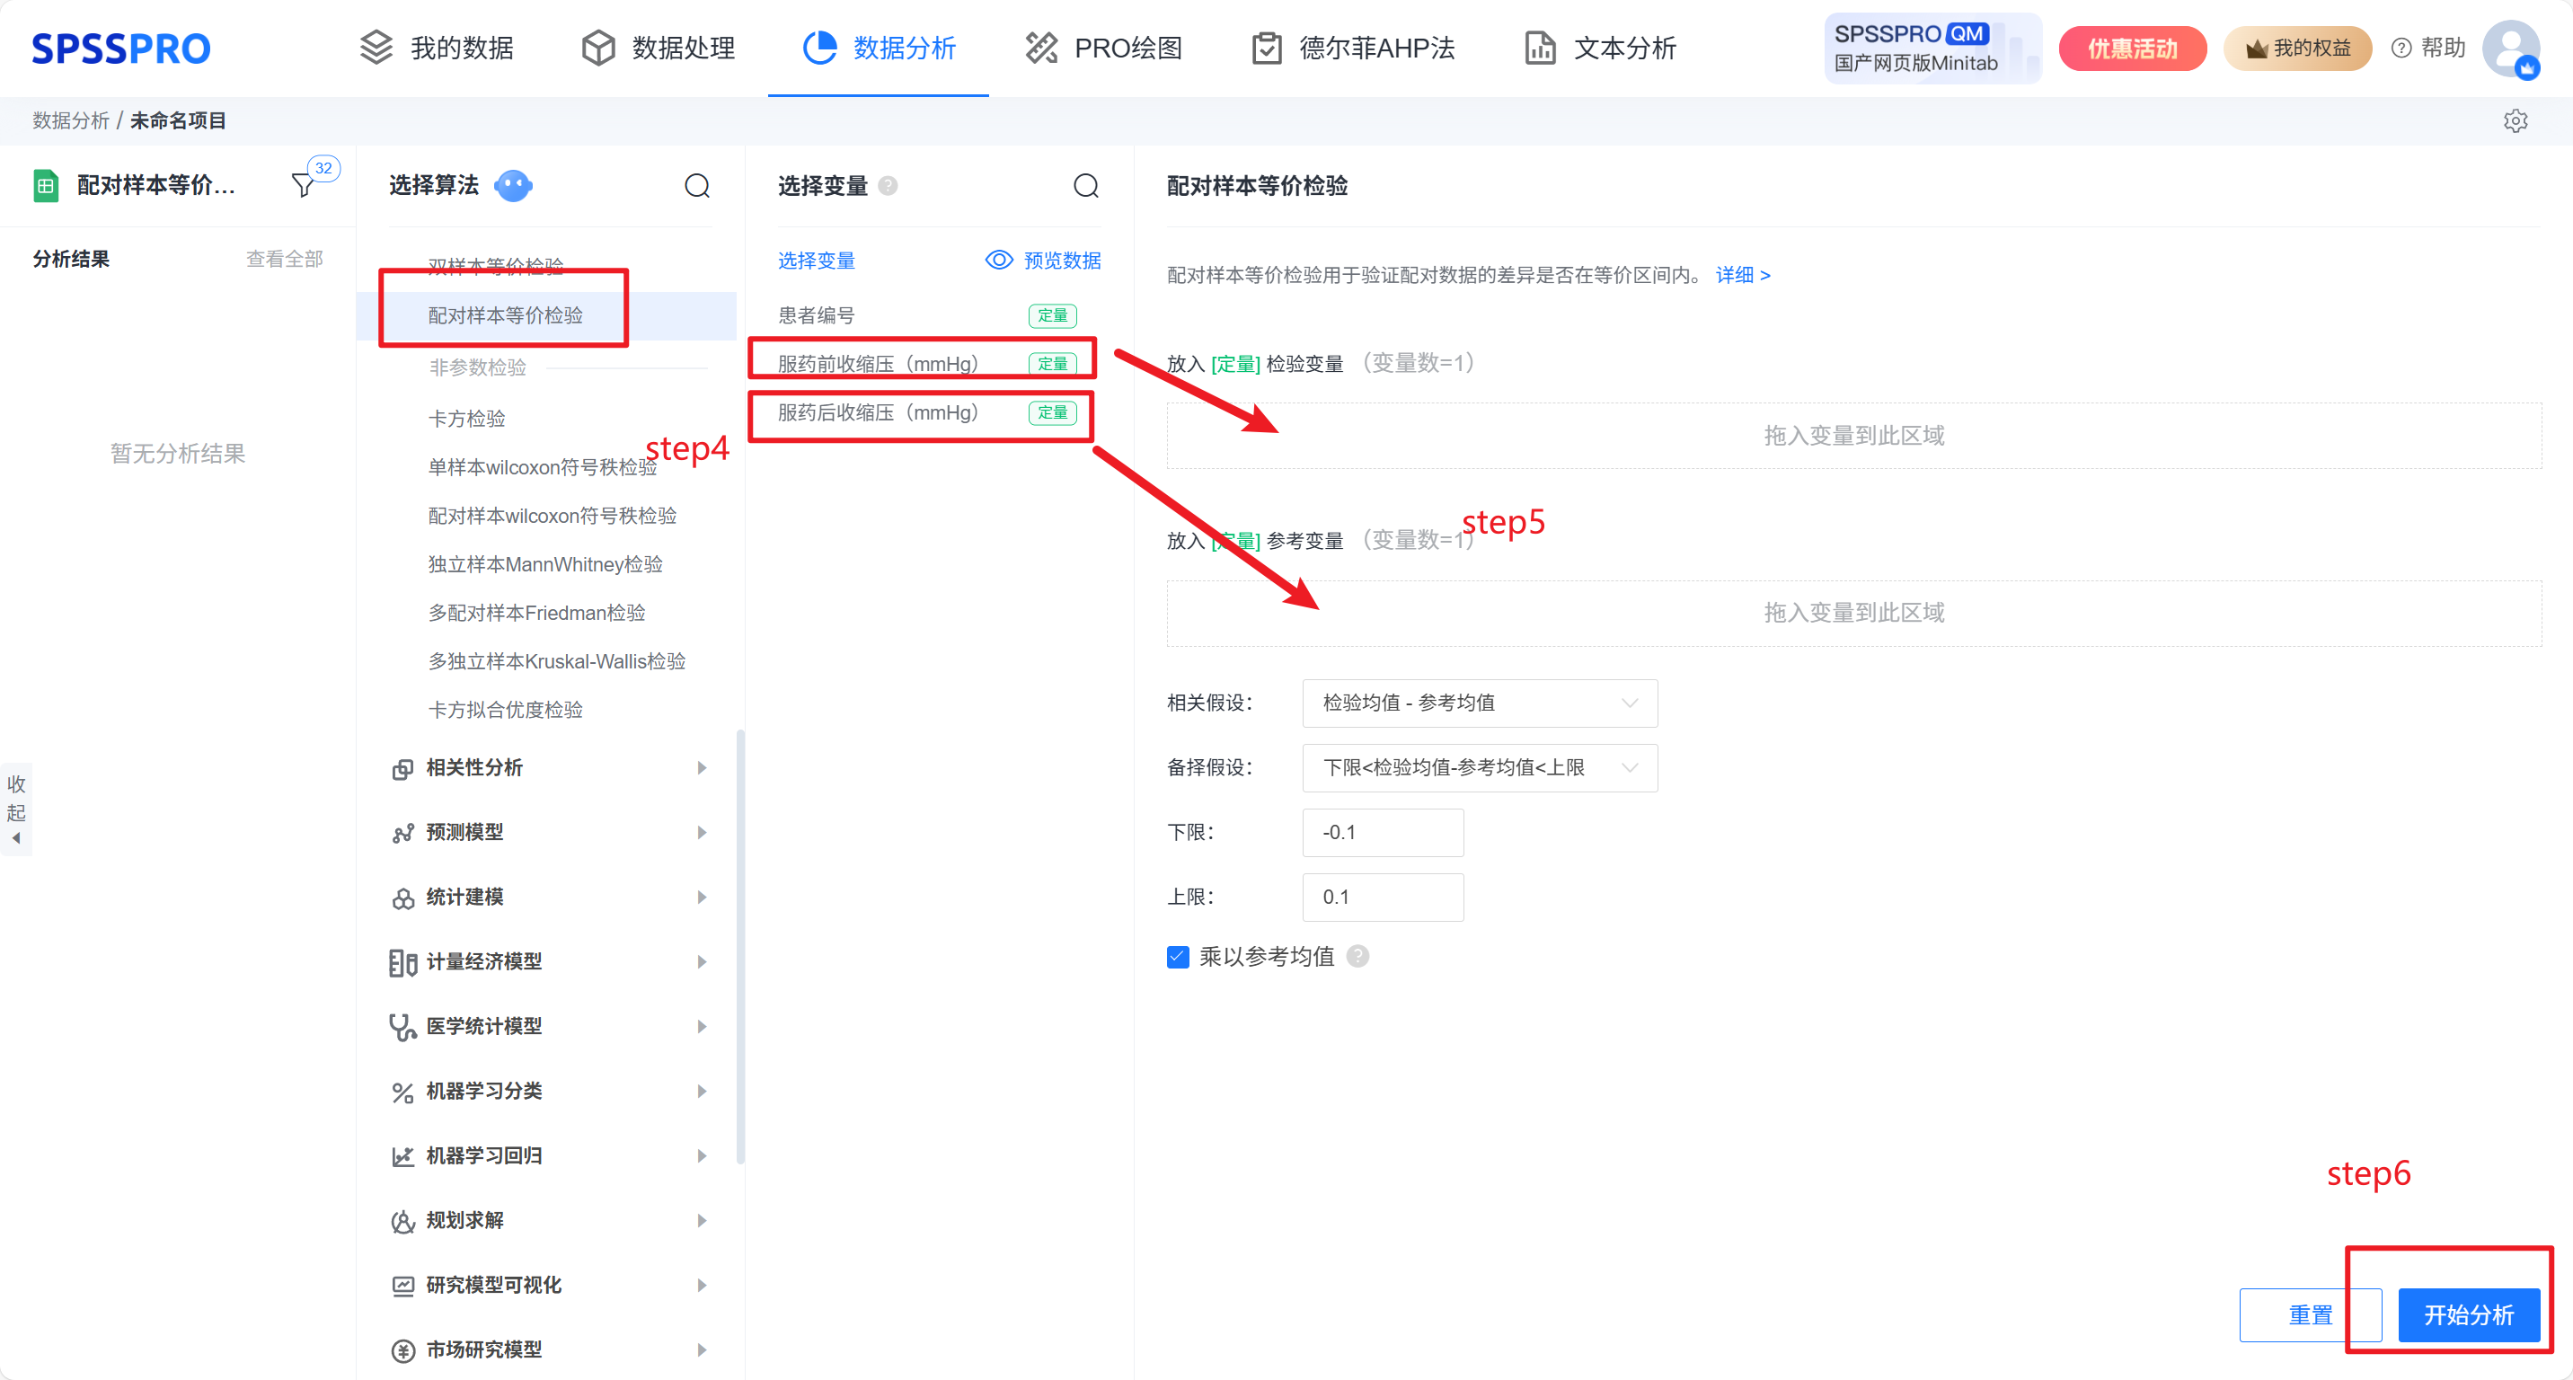Open the user avatar profile

[x=2509, y=48]
